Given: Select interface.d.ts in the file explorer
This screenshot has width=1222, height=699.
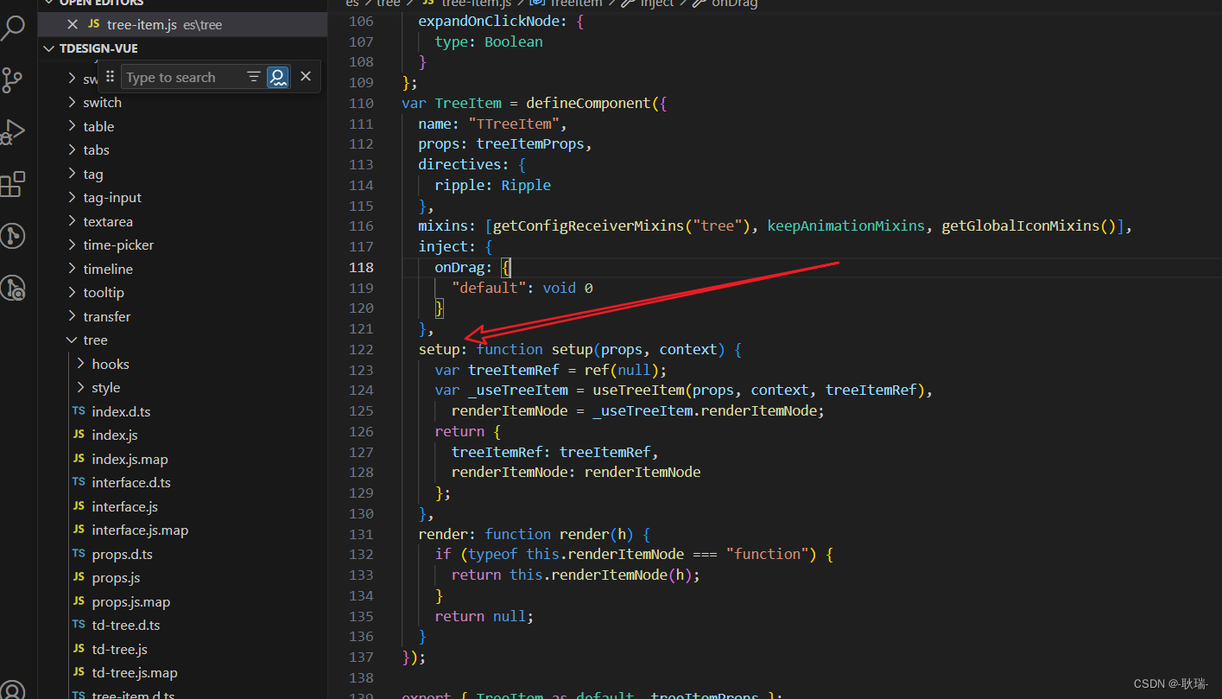Looking at the screenshot, I should click(131, 482).
